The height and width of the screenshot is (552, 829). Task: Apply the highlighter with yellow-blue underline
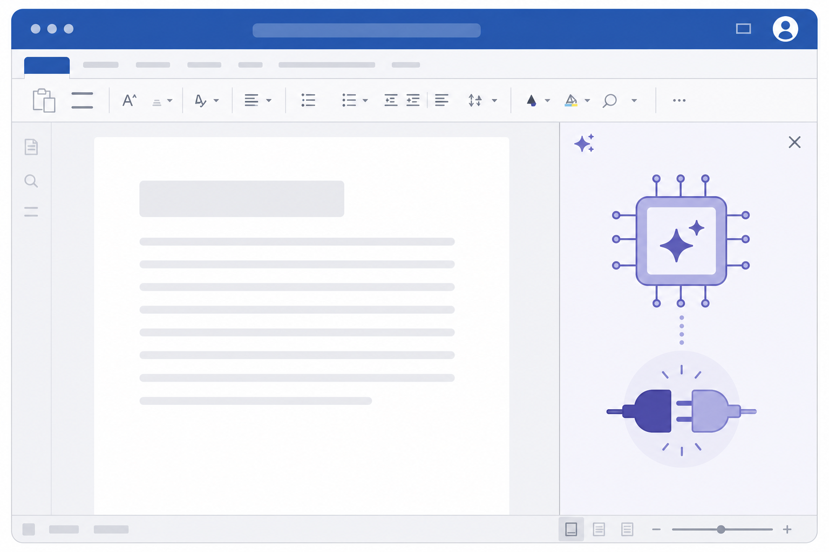[x=571, y=100]
